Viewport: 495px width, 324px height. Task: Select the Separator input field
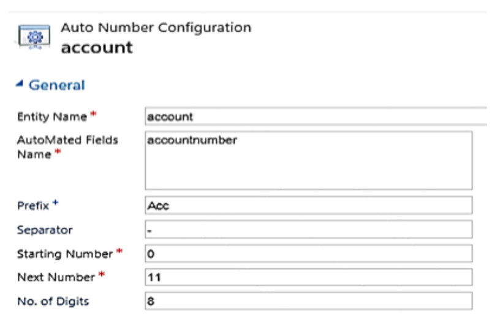point(308,230)
